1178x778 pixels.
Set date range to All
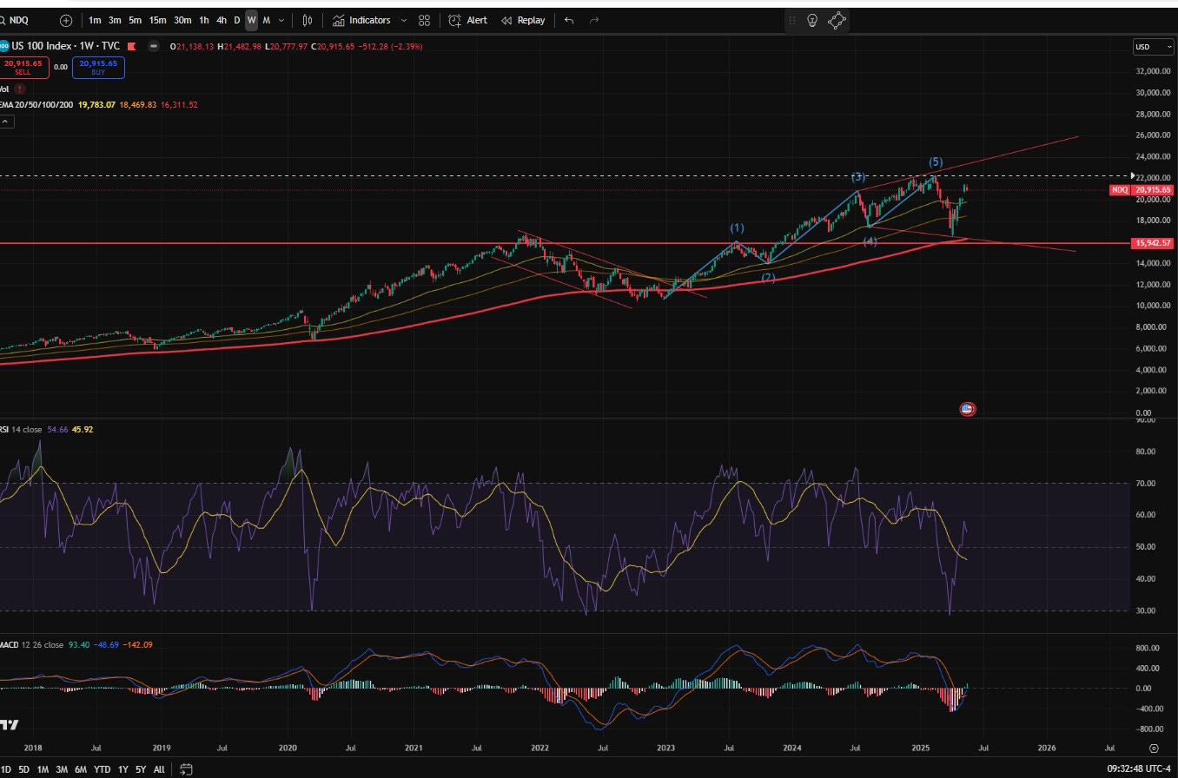[159, 769]
